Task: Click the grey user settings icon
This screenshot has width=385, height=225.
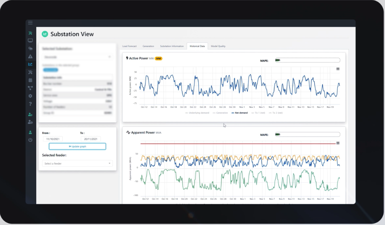Action: coord(30,122)
